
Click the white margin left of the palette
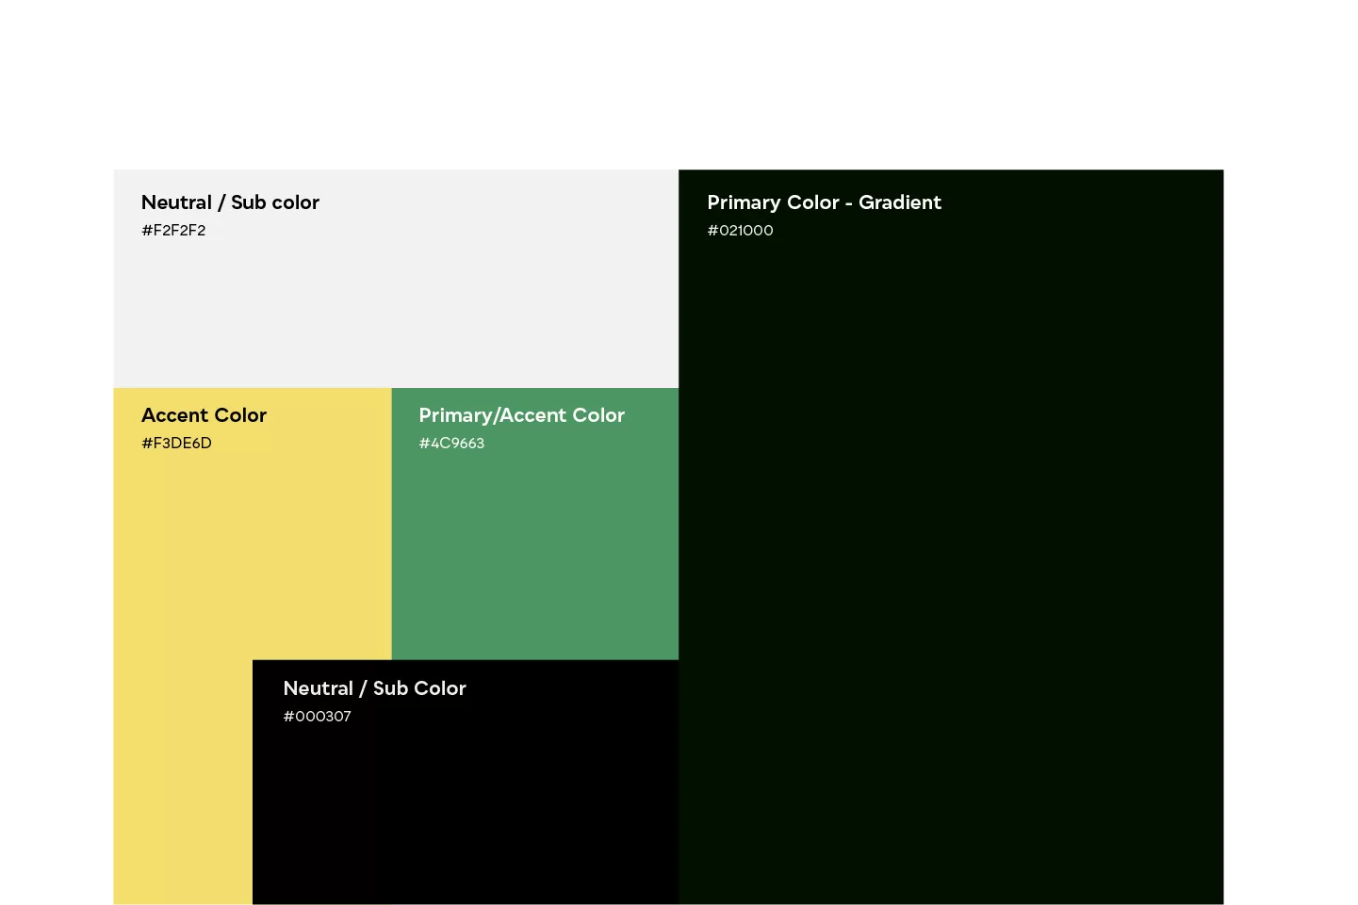click(57, 537)
